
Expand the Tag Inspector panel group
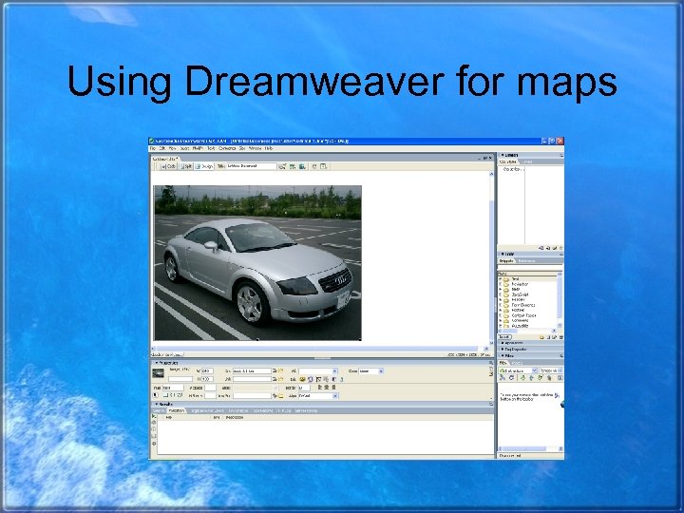tap(503, 350)
